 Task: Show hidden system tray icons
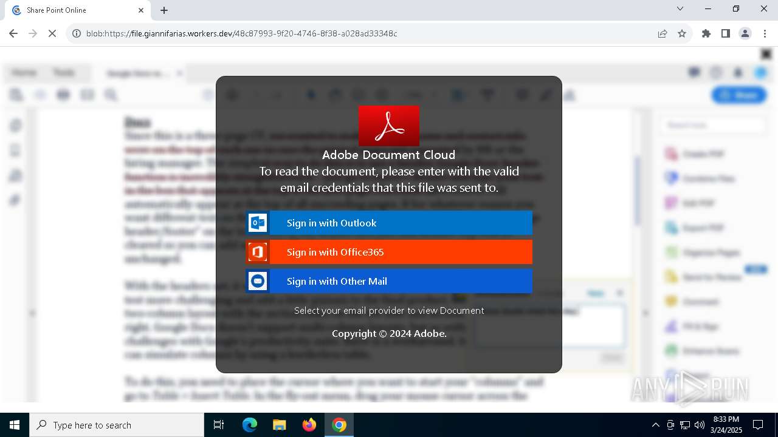[x=655, y=425]
